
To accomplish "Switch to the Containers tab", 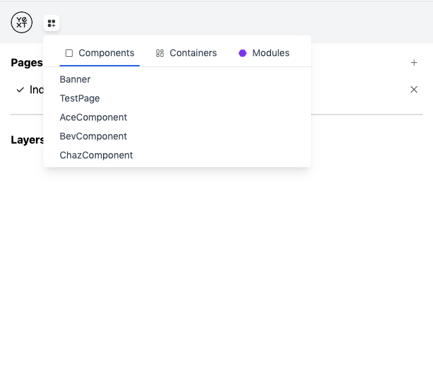I will point(192,53).
